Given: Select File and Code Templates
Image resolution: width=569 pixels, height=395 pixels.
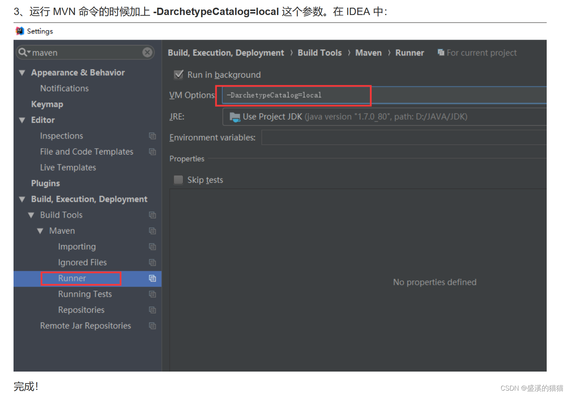Looking at the screenshot, I should [x=87, y=152].
